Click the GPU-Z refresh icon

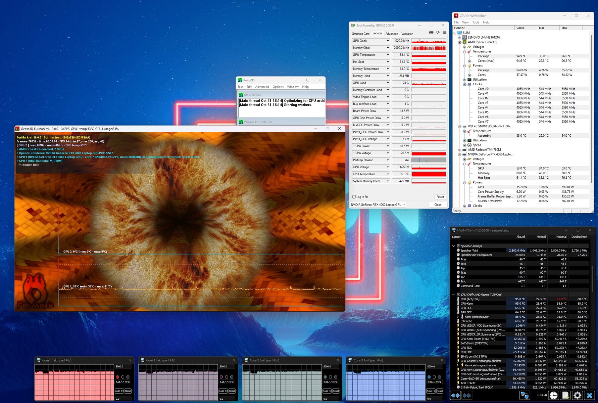(438, 32)
